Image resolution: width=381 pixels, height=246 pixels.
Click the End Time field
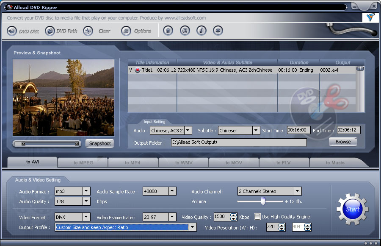pyautogui.click(x=348, y=130)
